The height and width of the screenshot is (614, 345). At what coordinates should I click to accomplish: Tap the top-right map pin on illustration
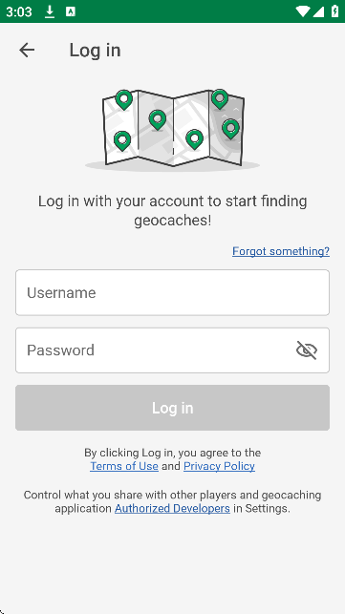[x=220, y=99]
